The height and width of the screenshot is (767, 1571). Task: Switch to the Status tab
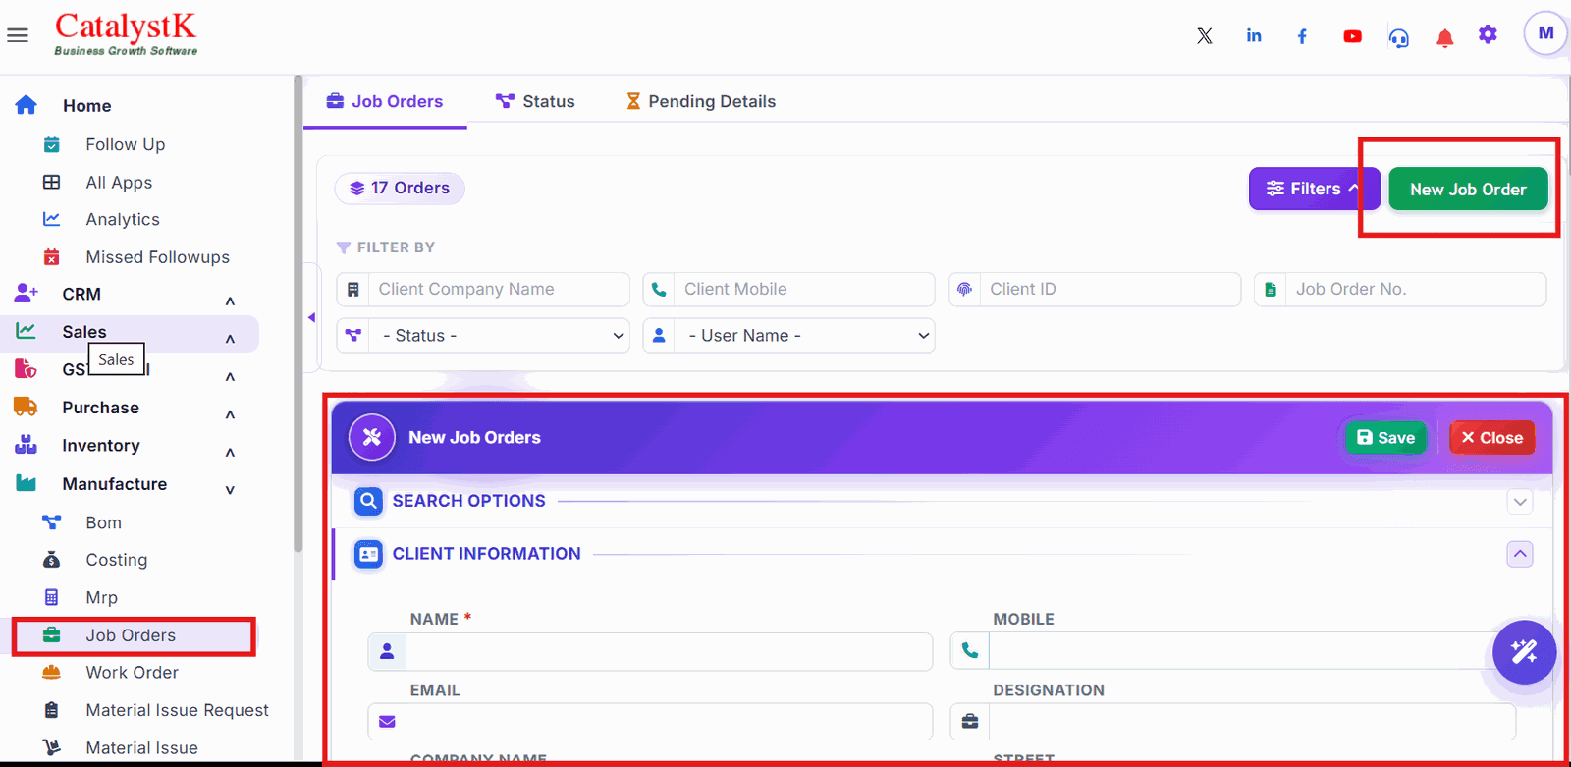[x=536, y=101]
